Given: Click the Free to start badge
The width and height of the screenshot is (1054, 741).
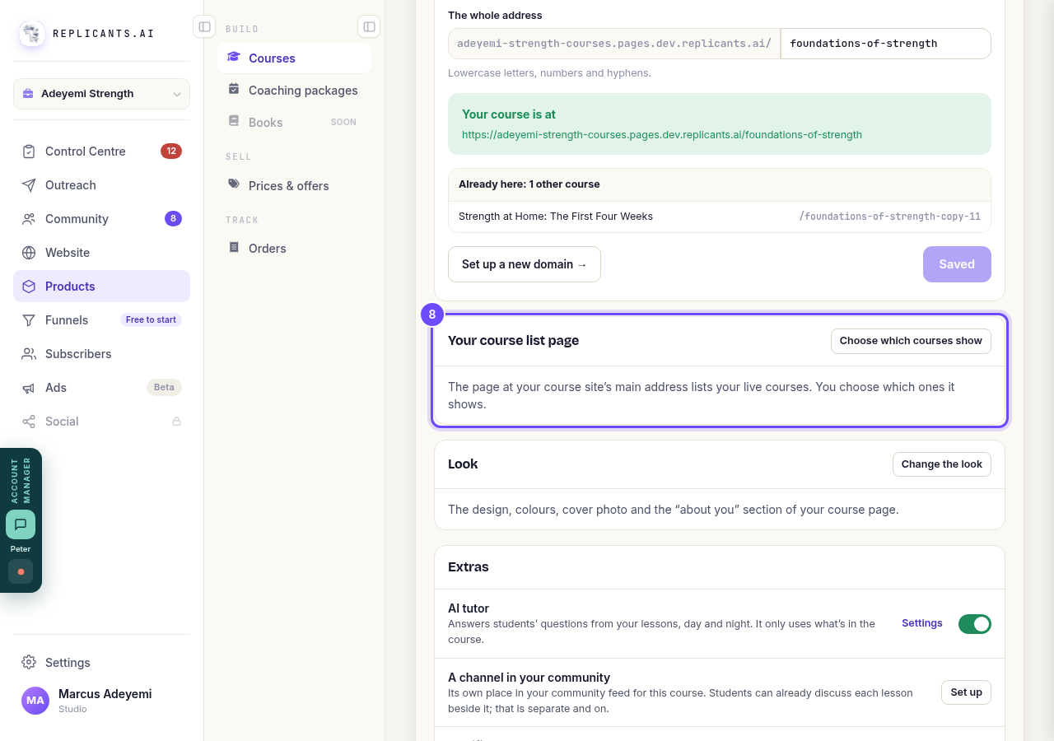Looking at the screenshot, I should point(151,319).
